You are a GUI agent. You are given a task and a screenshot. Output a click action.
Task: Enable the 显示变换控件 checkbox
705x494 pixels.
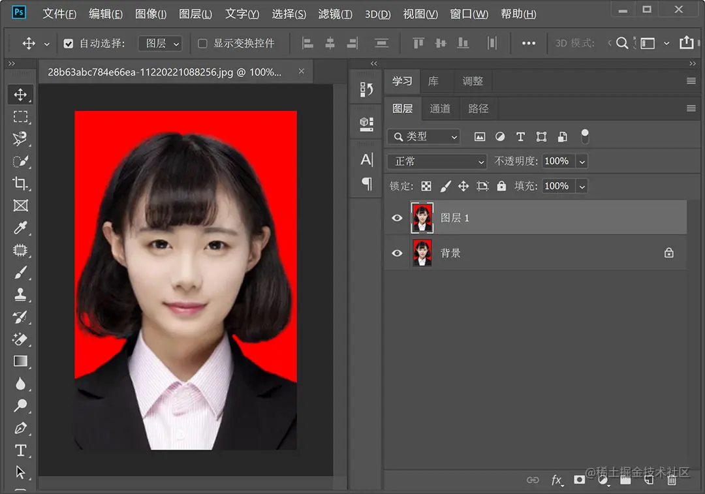(202, 44)
